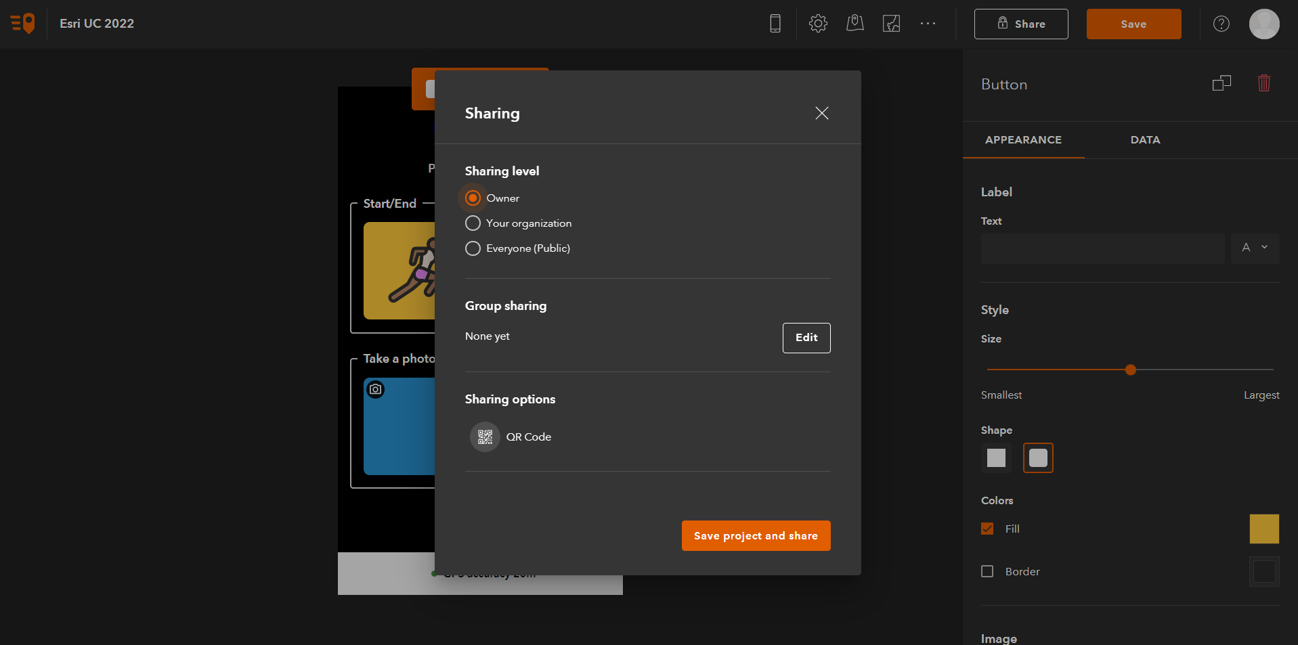
Task: Select Your organization sharing level
Action: [473, 223]
